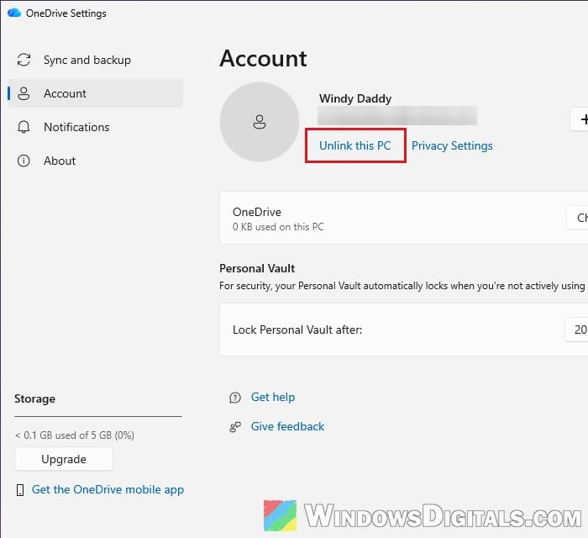Click the Sync and backup arrows icon
This screenshot has height=538, width=588.
point(24,60)
